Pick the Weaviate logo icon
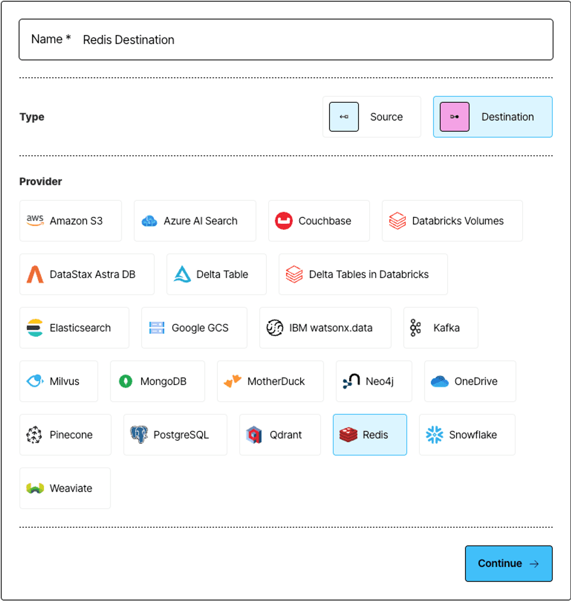 pyautogui.click(x=35, y=488)
